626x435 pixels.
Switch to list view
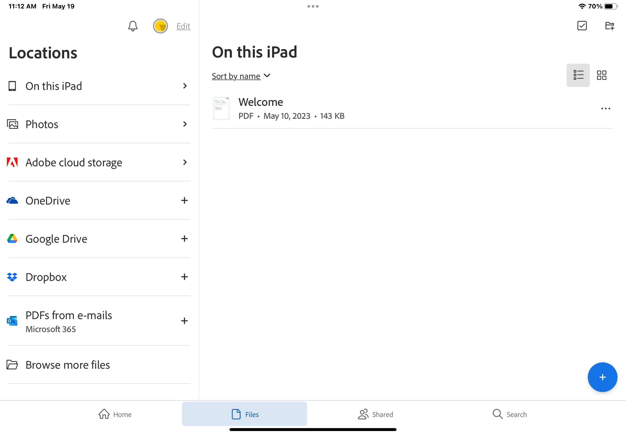pos(578,75)
